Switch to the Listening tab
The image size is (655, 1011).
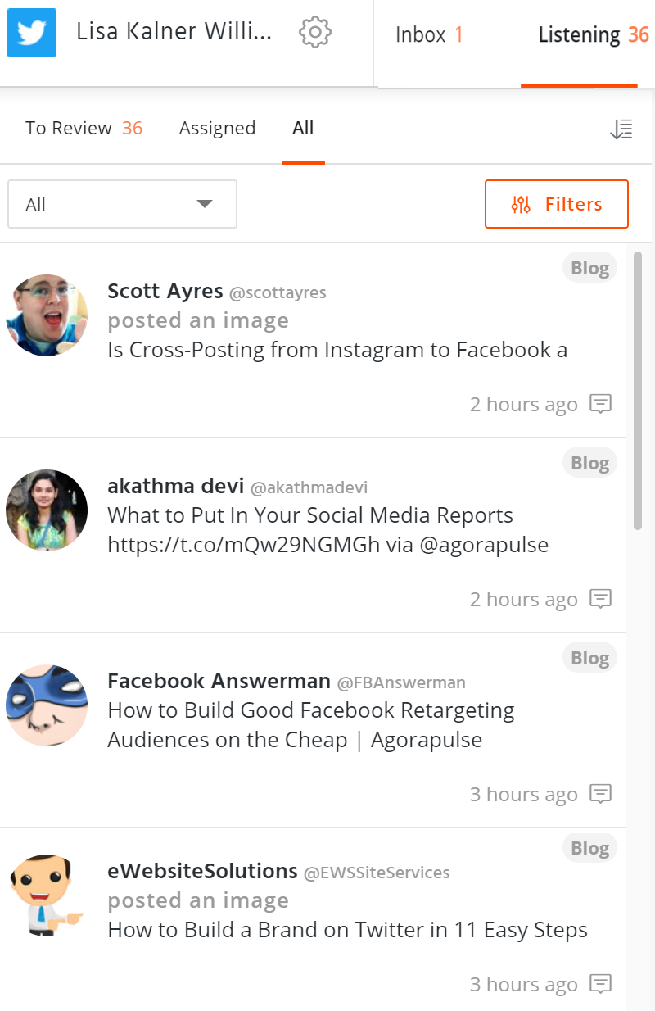pos(593,34)
